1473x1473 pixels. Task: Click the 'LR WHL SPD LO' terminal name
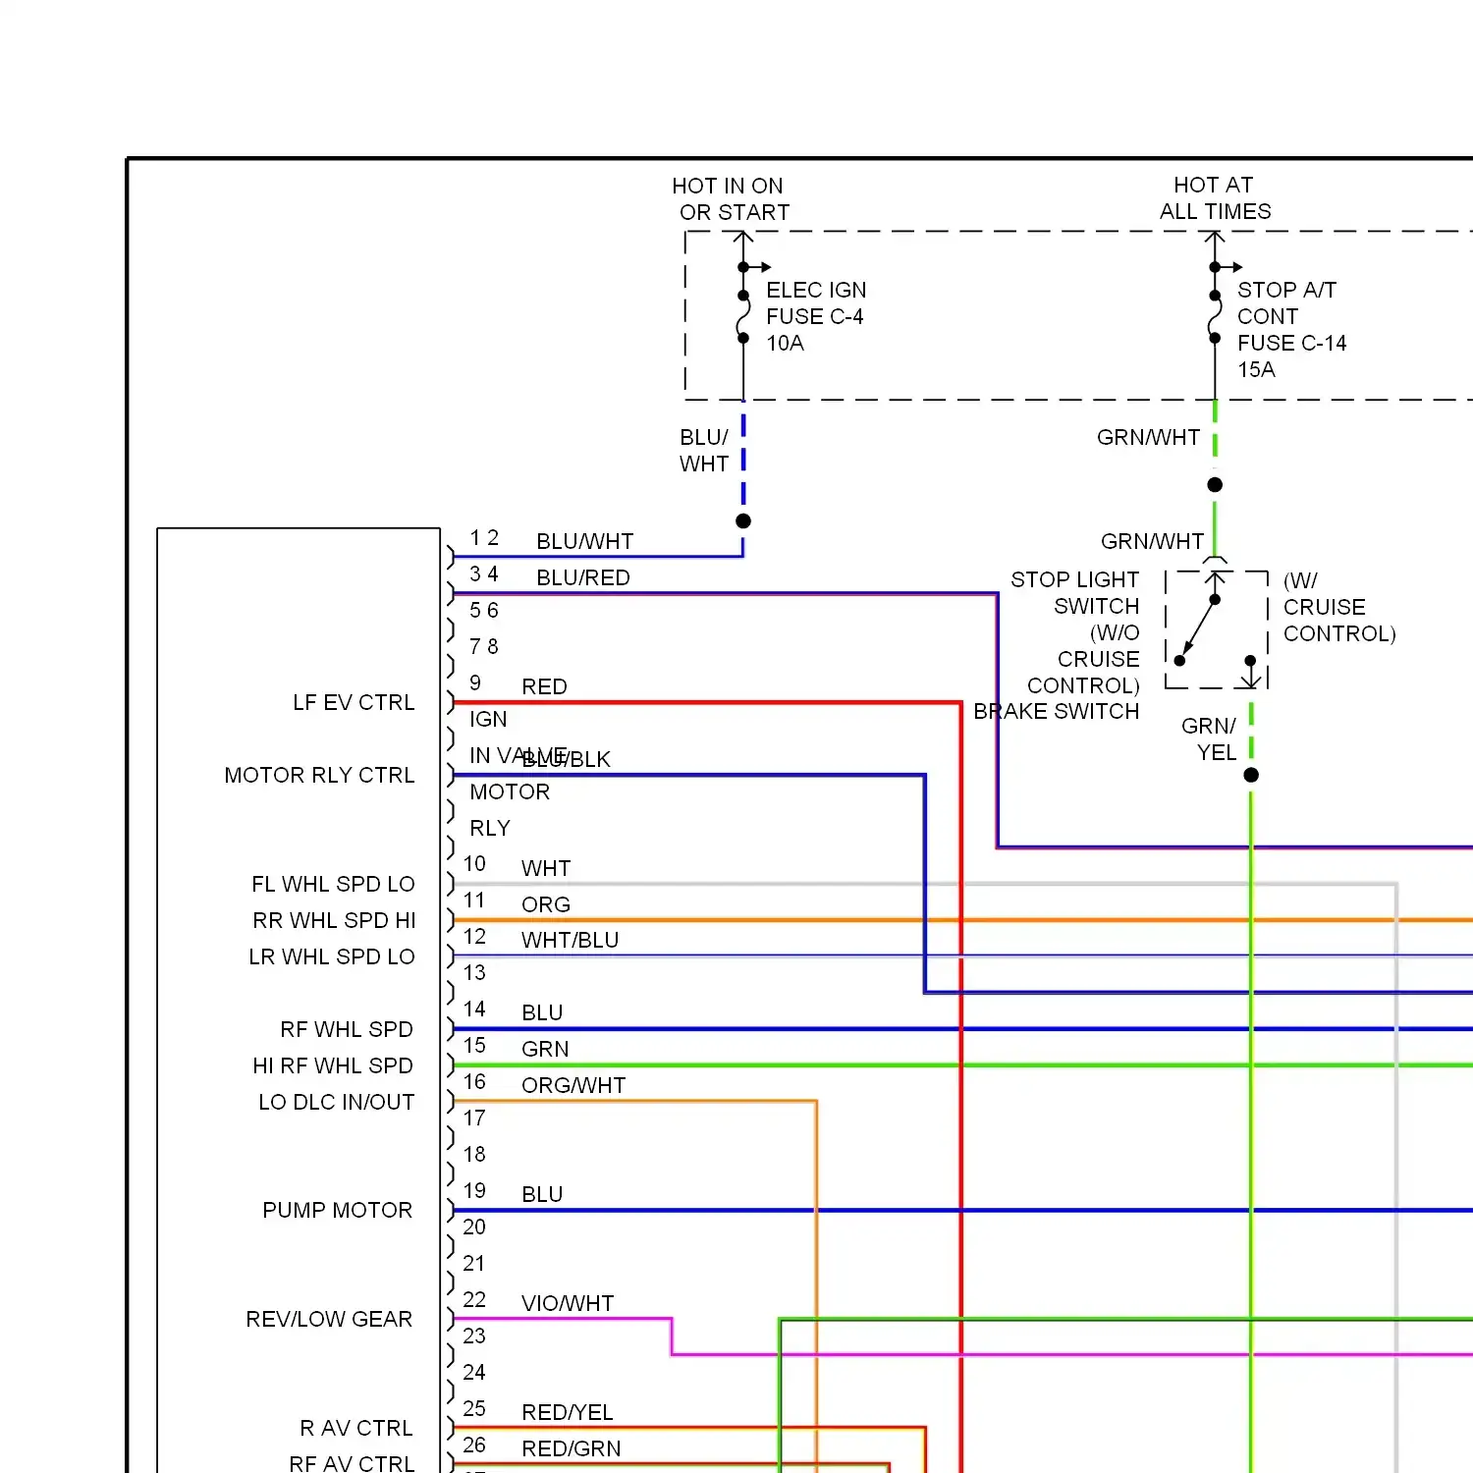332,957
